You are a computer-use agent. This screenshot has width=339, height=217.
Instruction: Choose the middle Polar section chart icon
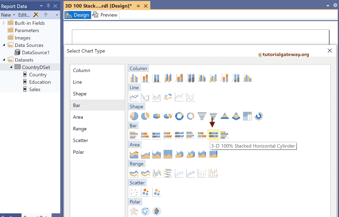(x=145, y=211)
